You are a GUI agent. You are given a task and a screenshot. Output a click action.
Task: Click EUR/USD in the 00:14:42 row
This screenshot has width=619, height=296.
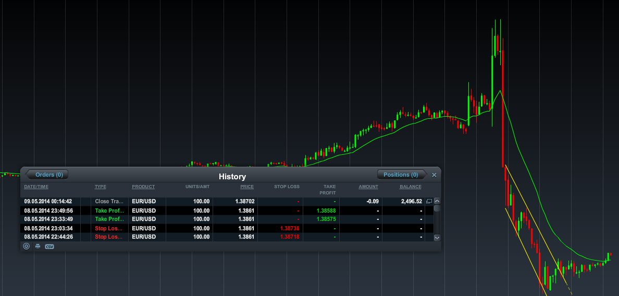pyautogui.click(x=144, y=201)
